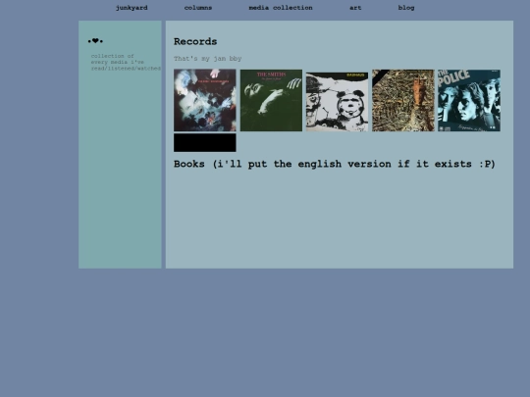
Task: Click the sidebar 'collection of every media' text
Action: click(126, 62)
